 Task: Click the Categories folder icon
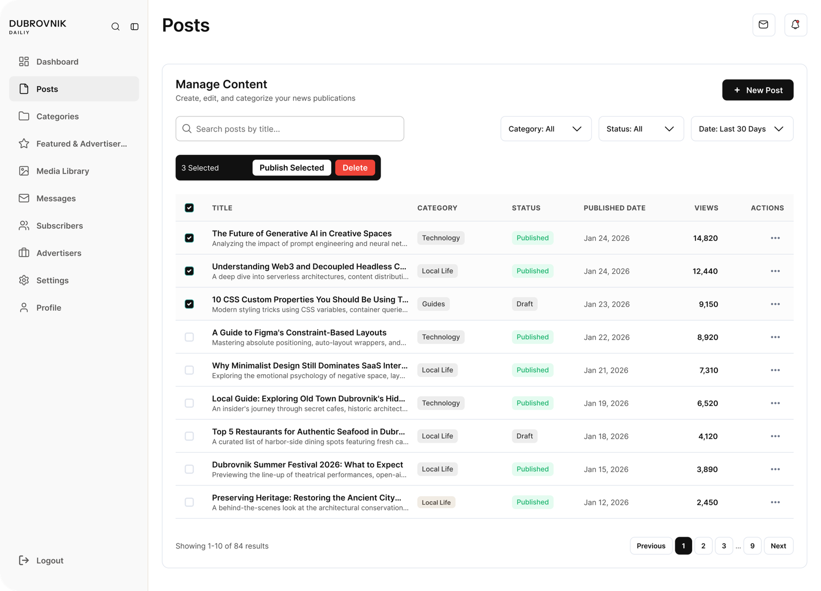click(x=24, y=116)
